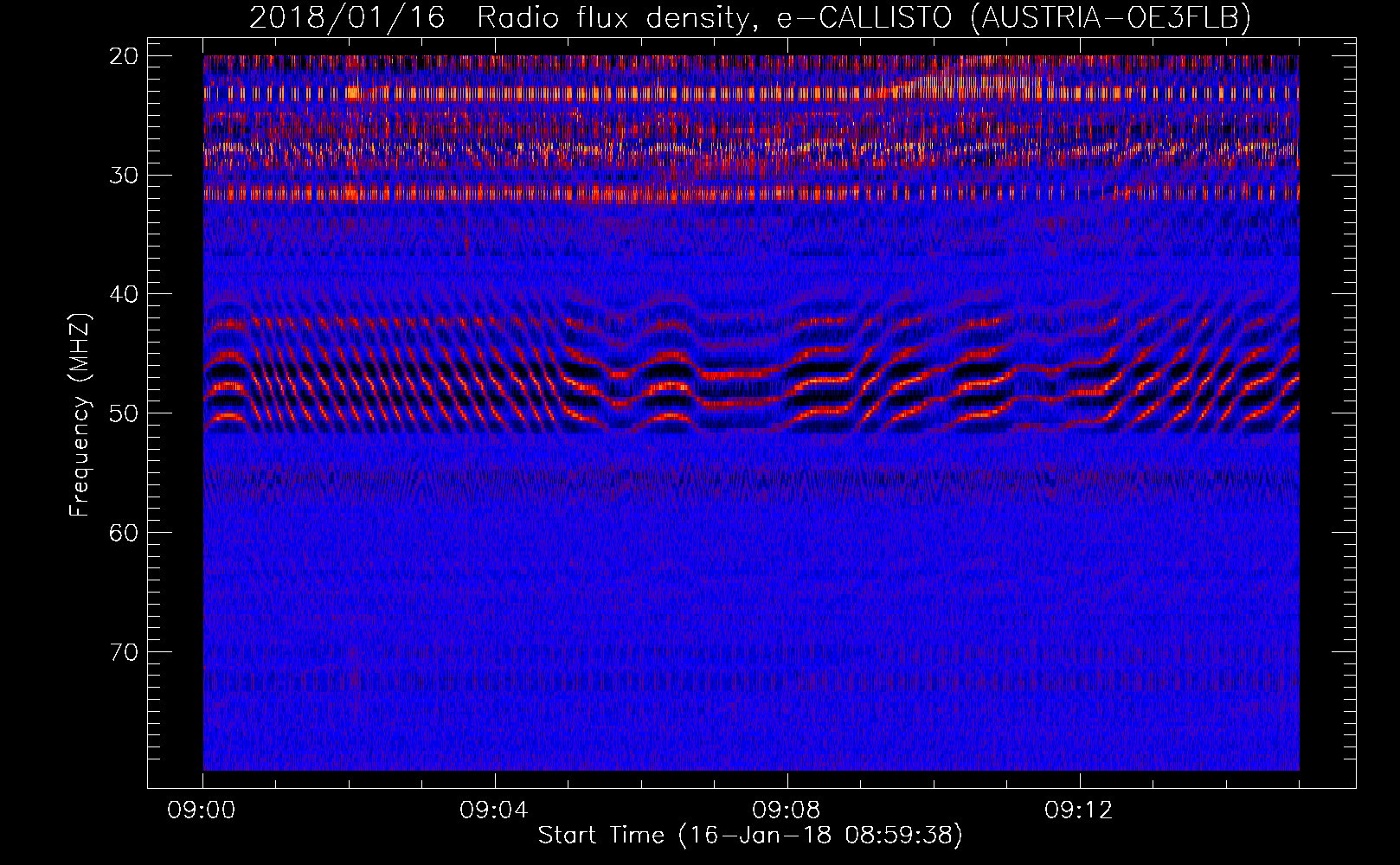
Task: Click the '09:08' time tick label
Action: tap(787, 811)
